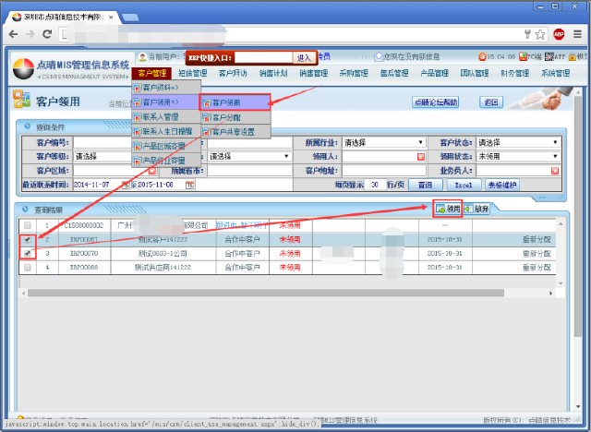Uncheck the box for row 2 customer
The height and width of the screenshot is (432, 591).
27,239
